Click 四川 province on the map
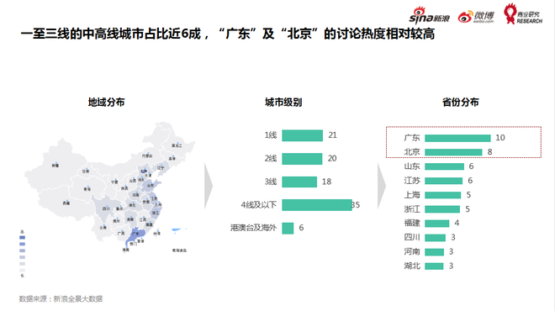 [106, 208]
